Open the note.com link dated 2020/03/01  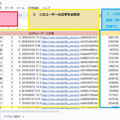click(60, 54)
